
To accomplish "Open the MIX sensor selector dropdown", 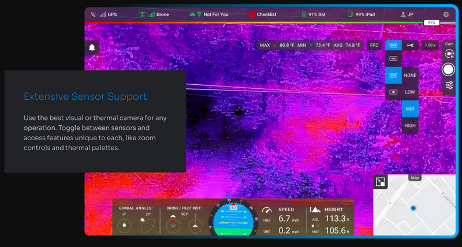I will [393, 45].
